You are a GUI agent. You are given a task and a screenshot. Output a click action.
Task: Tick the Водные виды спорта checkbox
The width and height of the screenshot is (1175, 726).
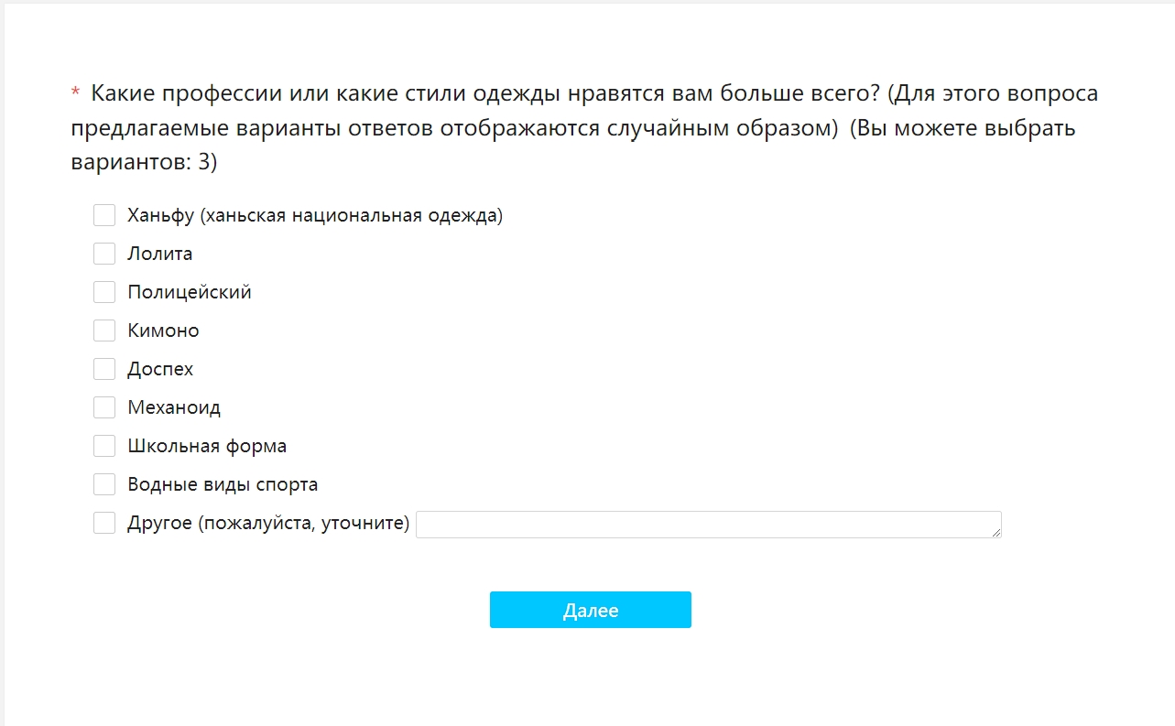[104, 484]
